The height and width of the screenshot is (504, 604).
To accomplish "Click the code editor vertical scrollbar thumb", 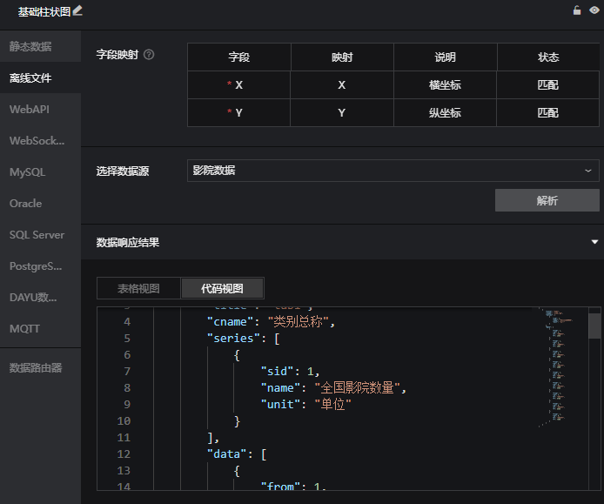I will click(594, 326).
